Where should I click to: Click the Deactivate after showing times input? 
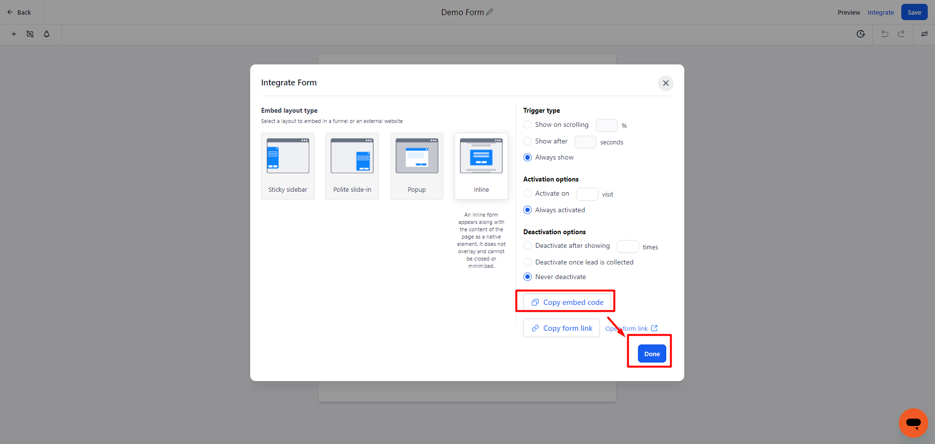coord(627,246)
